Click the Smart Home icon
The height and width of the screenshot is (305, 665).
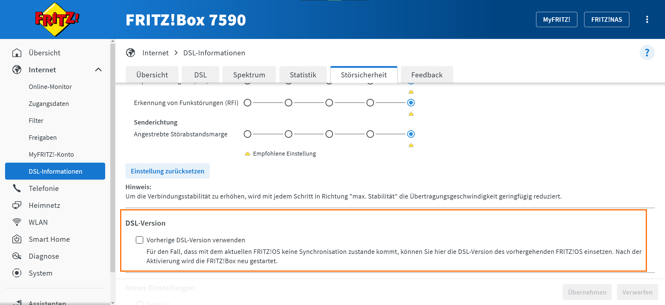(x=17, y=239)
